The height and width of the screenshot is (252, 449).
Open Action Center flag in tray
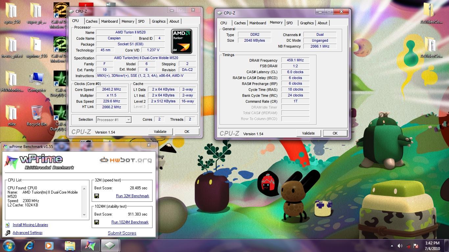click(x=416, y=246)
